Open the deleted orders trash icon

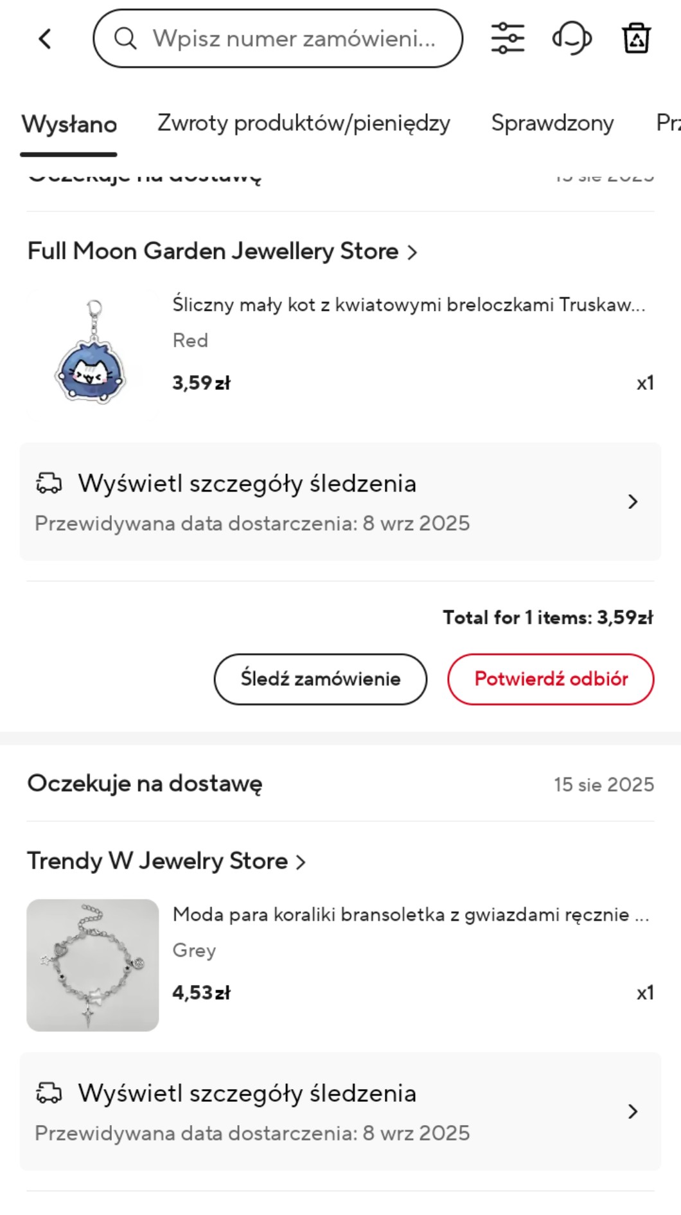(x=636, y=39)
